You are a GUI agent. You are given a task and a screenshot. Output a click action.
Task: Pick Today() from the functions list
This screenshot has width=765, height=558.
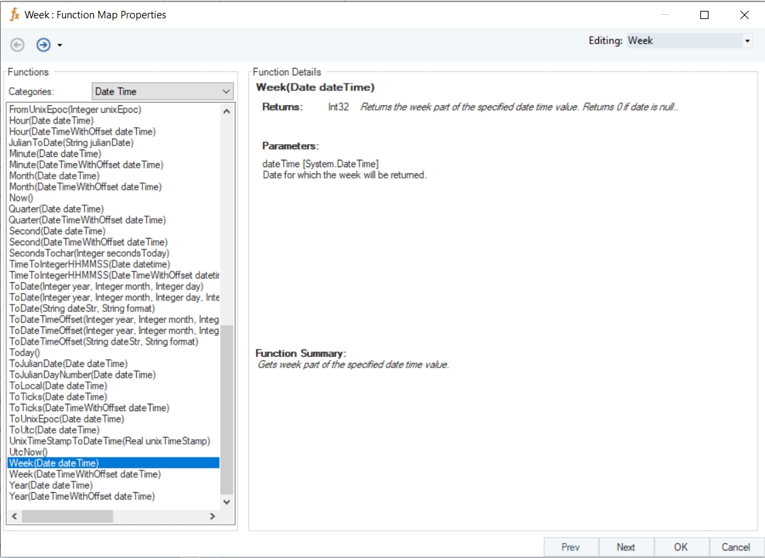25,353
